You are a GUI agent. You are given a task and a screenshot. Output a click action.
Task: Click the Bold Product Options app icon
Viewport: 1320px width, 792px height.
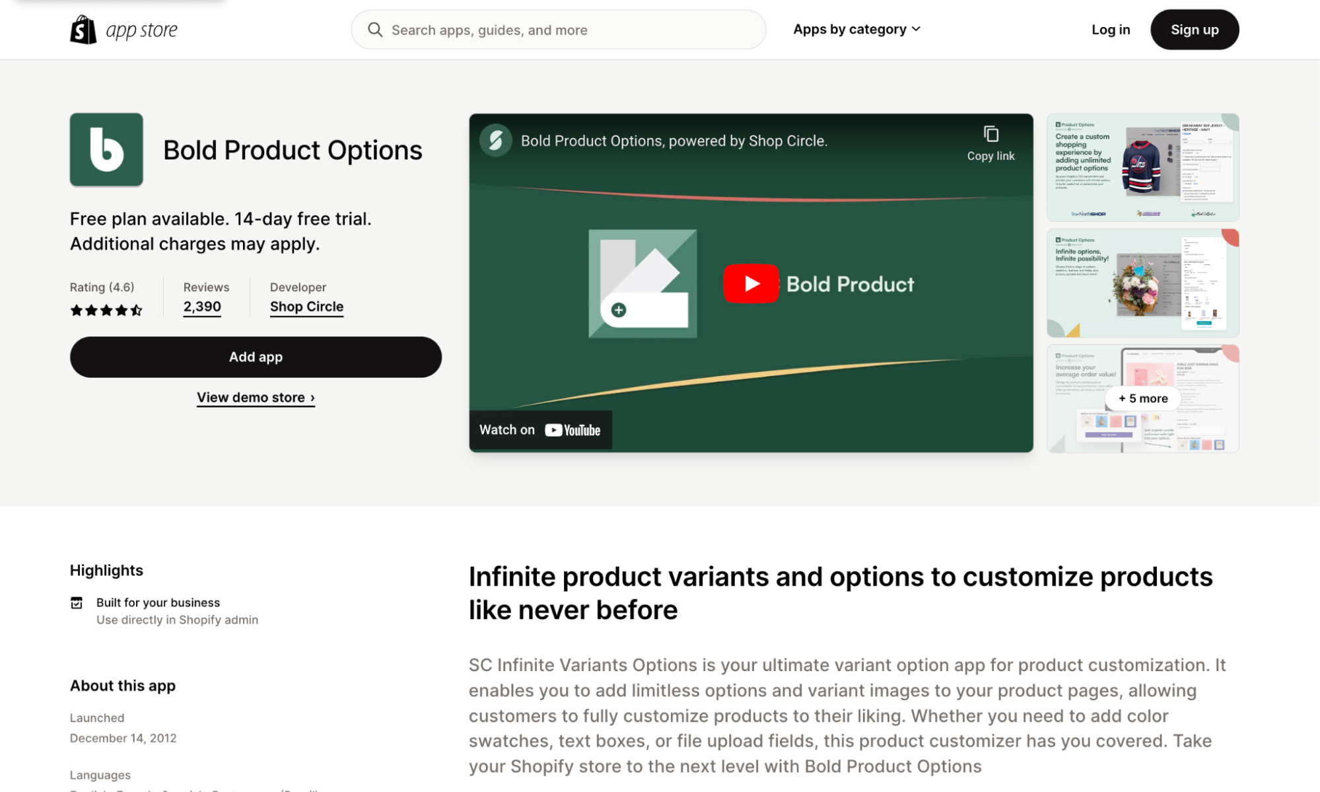click(106, 149)
